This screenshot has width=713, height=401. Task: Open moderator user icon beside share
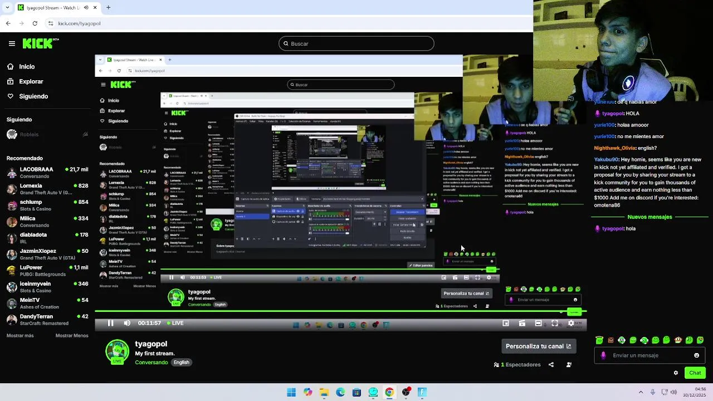(x=569, y=365)
